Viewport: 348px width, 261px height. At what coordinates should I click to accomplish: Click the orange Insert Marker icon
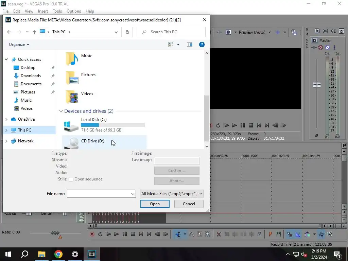click(270, 234)
